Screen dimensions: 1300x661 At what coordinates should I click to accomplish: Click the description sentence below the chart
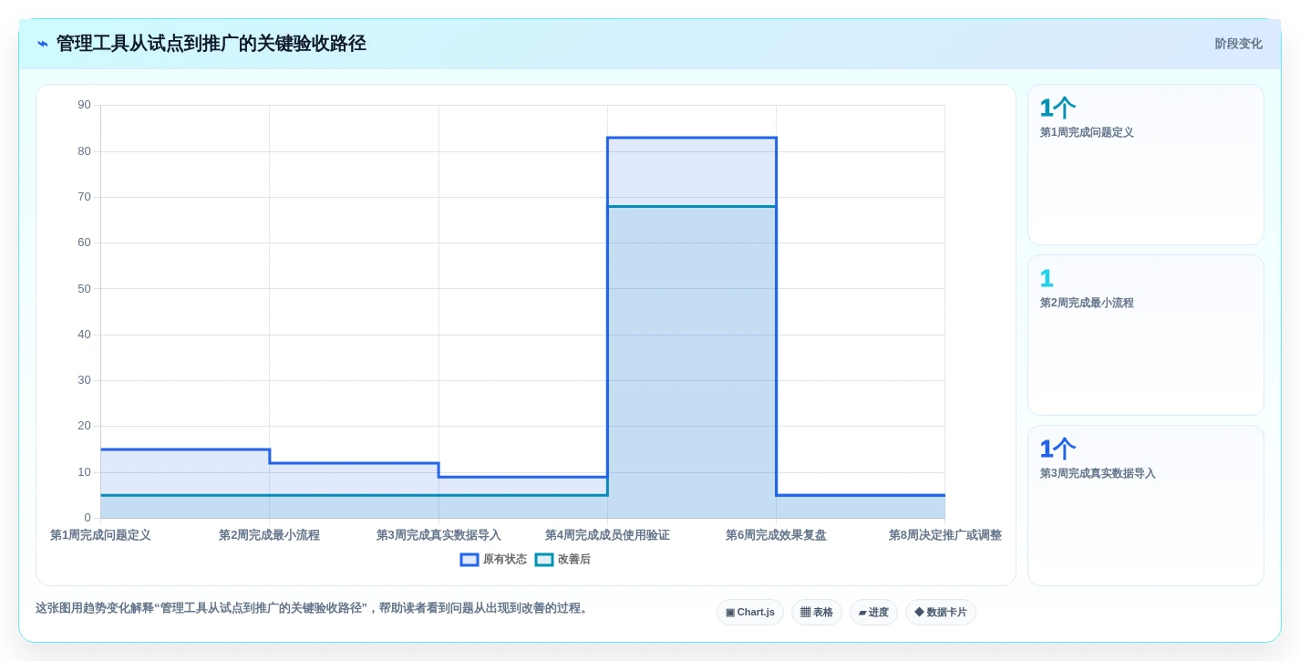(x=314, y=608)
